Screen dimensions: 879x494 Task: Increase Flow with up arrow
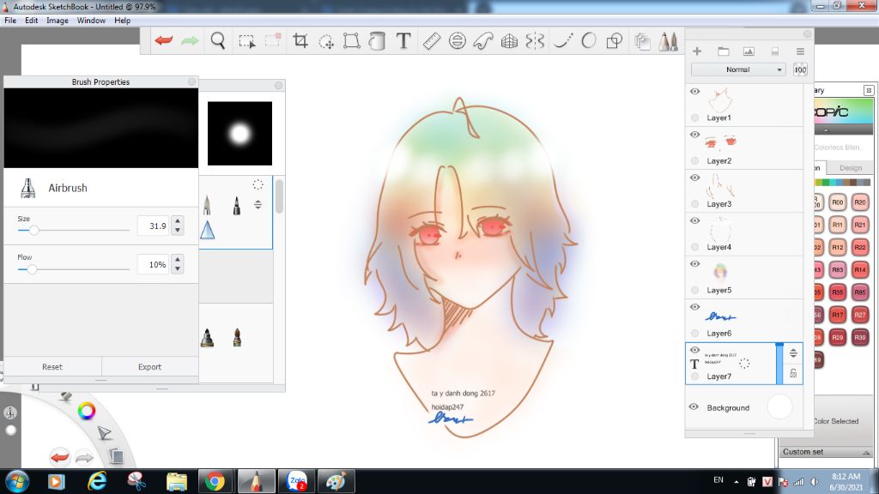click(178, 259)
